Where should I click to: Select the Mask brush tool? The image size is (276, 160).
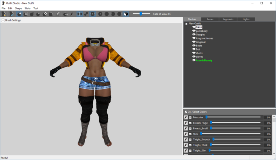tap(26, 14)
